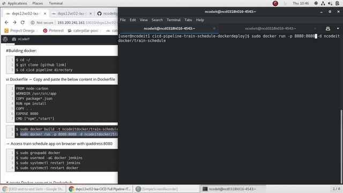
Task: Click the RUN npm install line
Action: (31, 103)
